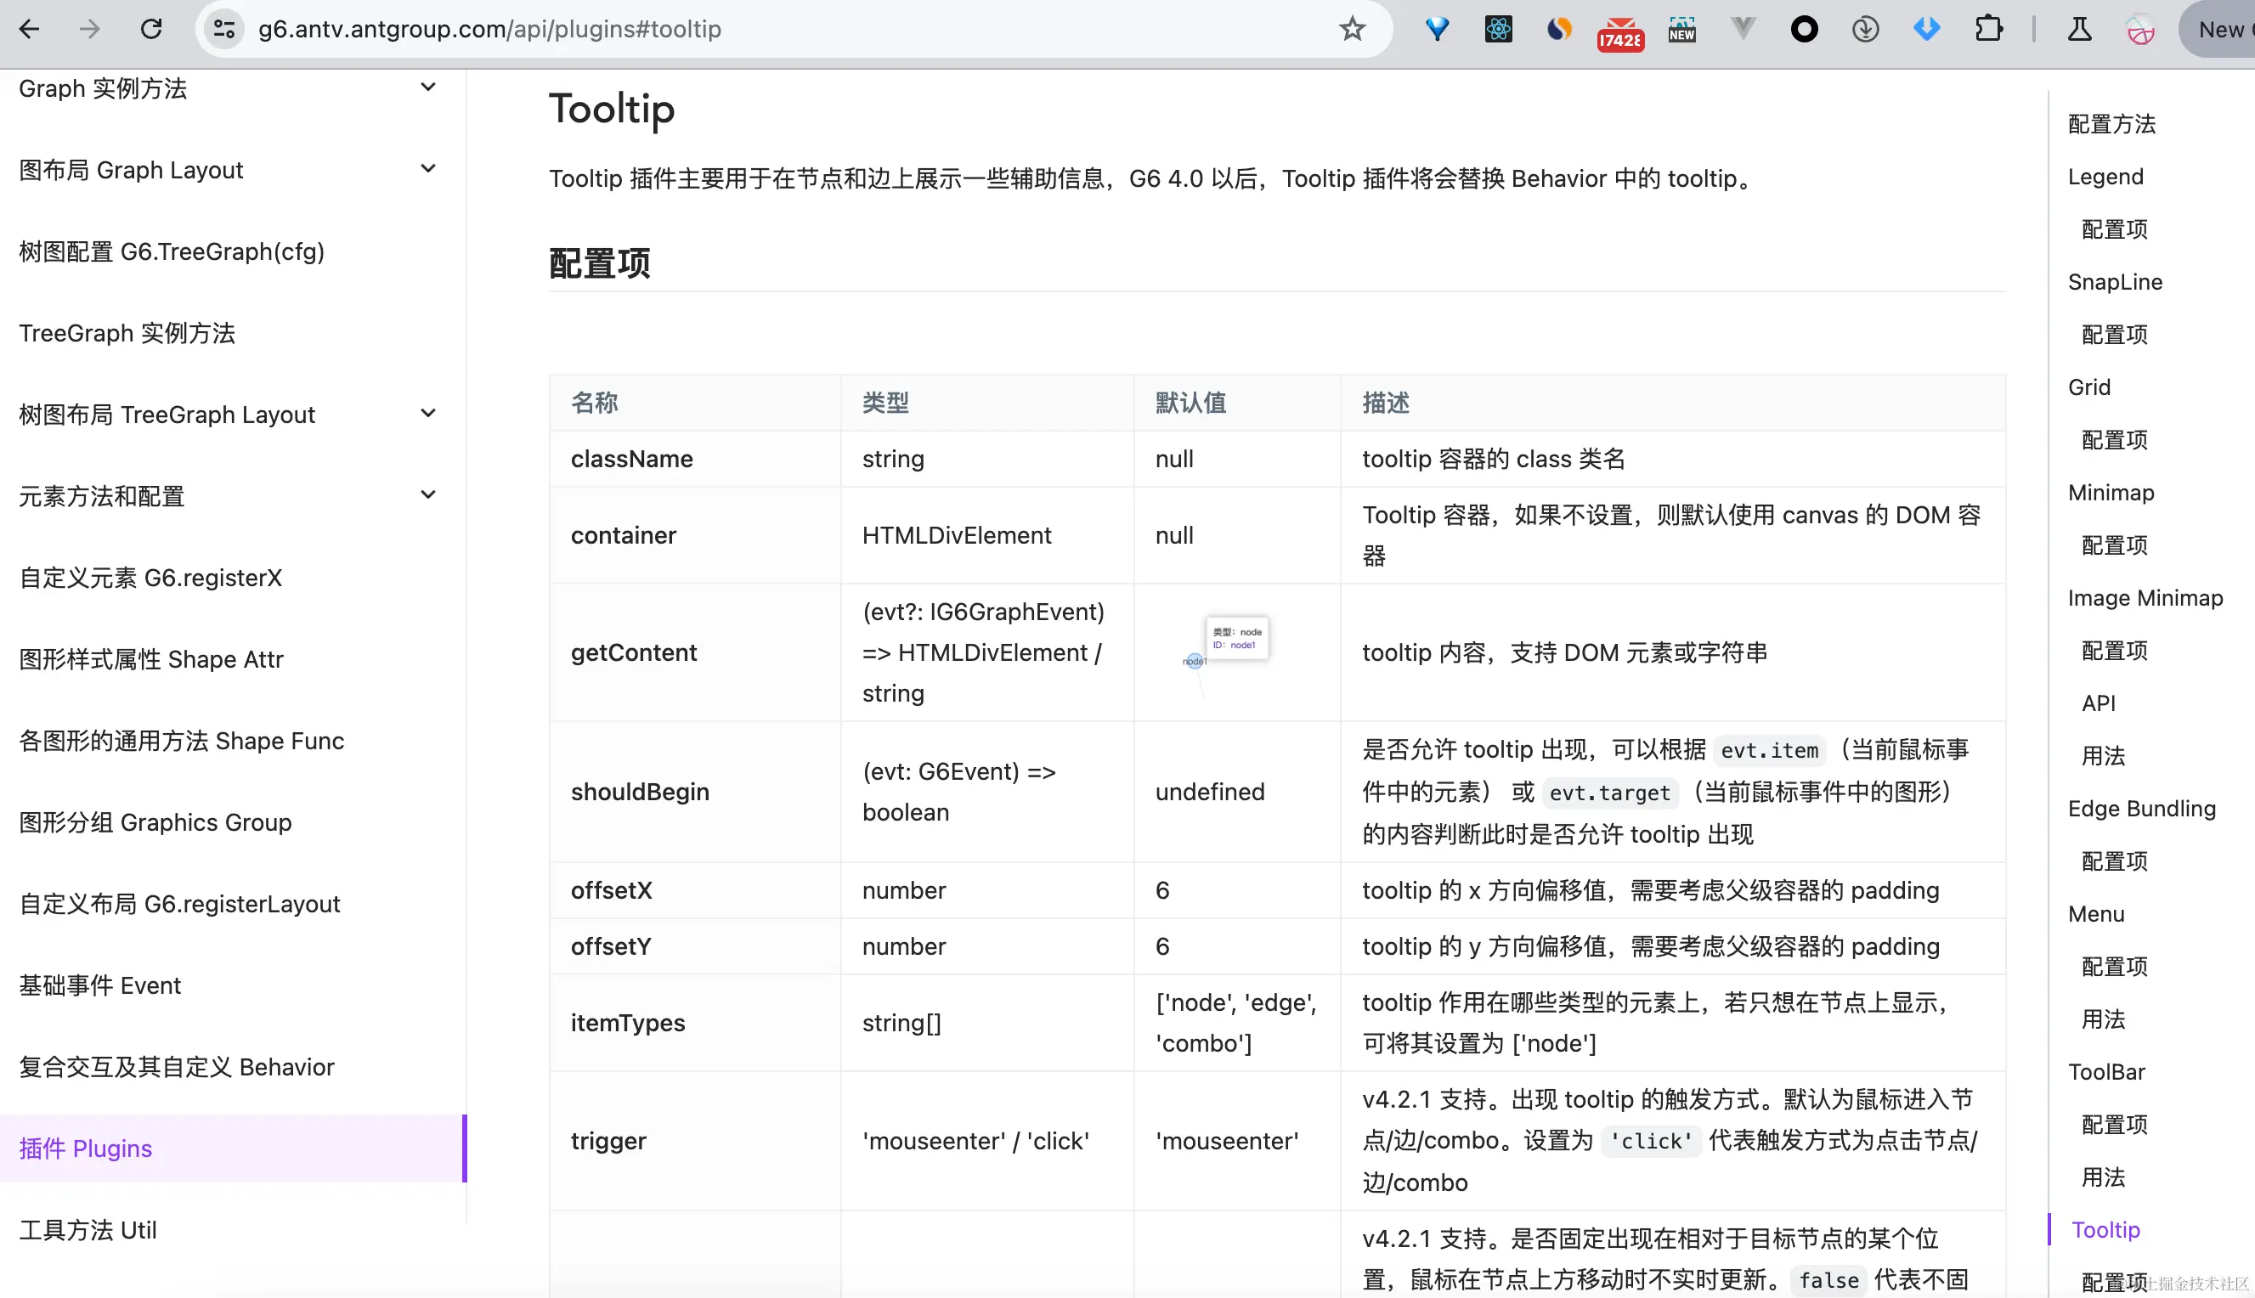
Task: Open the Vue devtools extension icon
Action: [1743, 30]
